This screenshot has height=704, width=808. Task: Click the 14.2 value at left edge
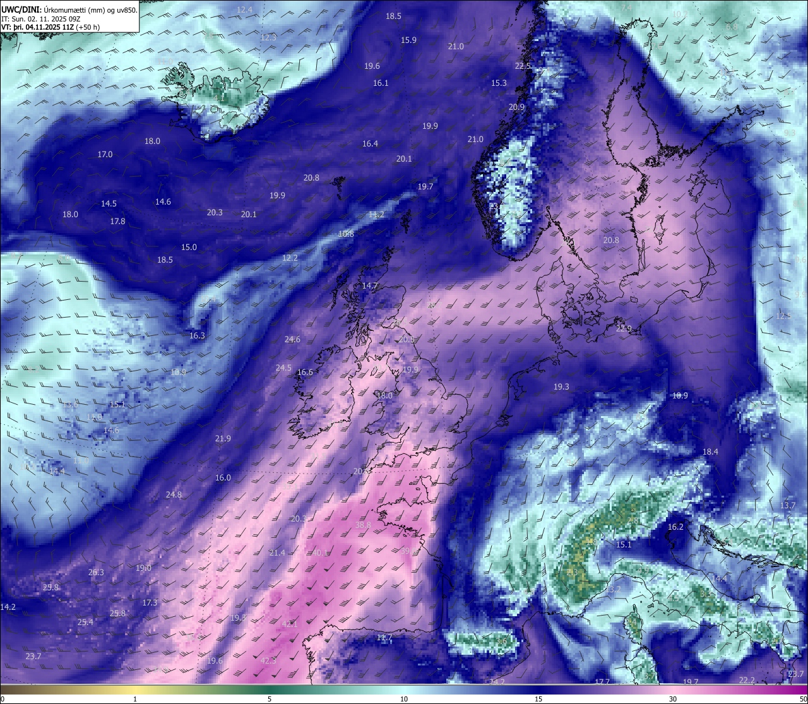pyautogui.click(x=8, y=607)
